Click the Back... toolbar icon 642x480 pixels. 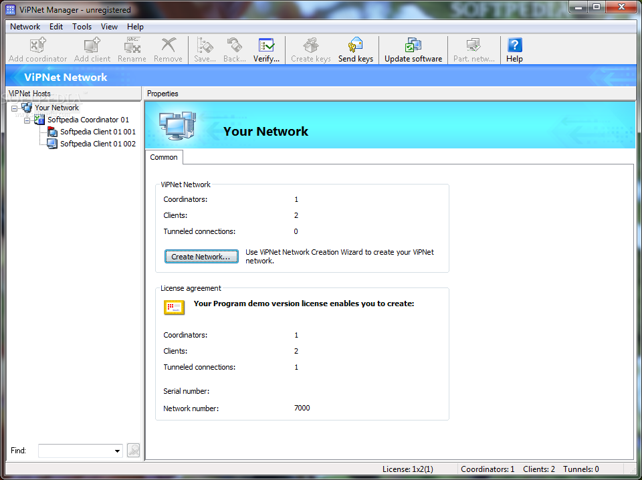pyautogui.click(x=235, y=45)
